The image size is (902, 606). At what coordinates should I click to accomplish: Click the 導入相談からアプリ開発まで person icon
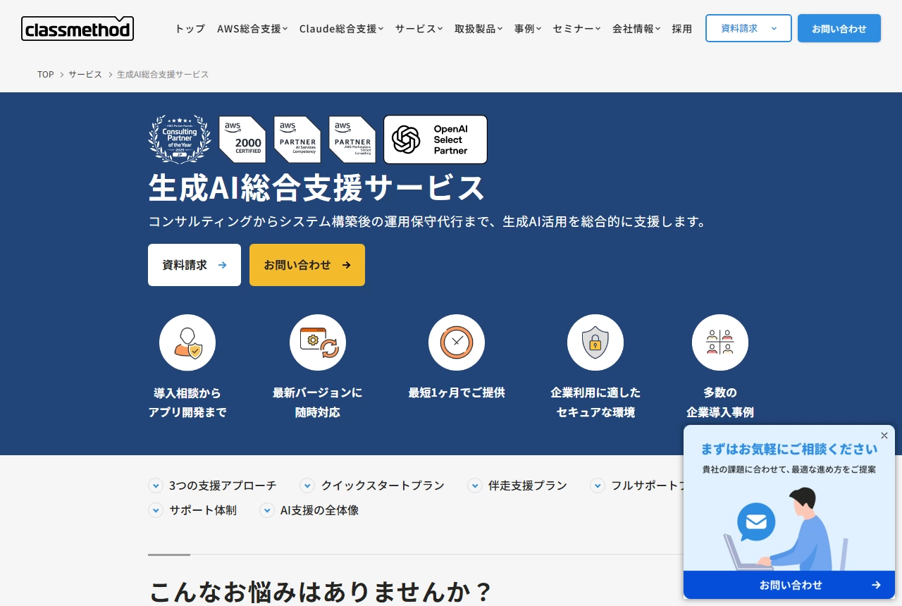[187, 342]
